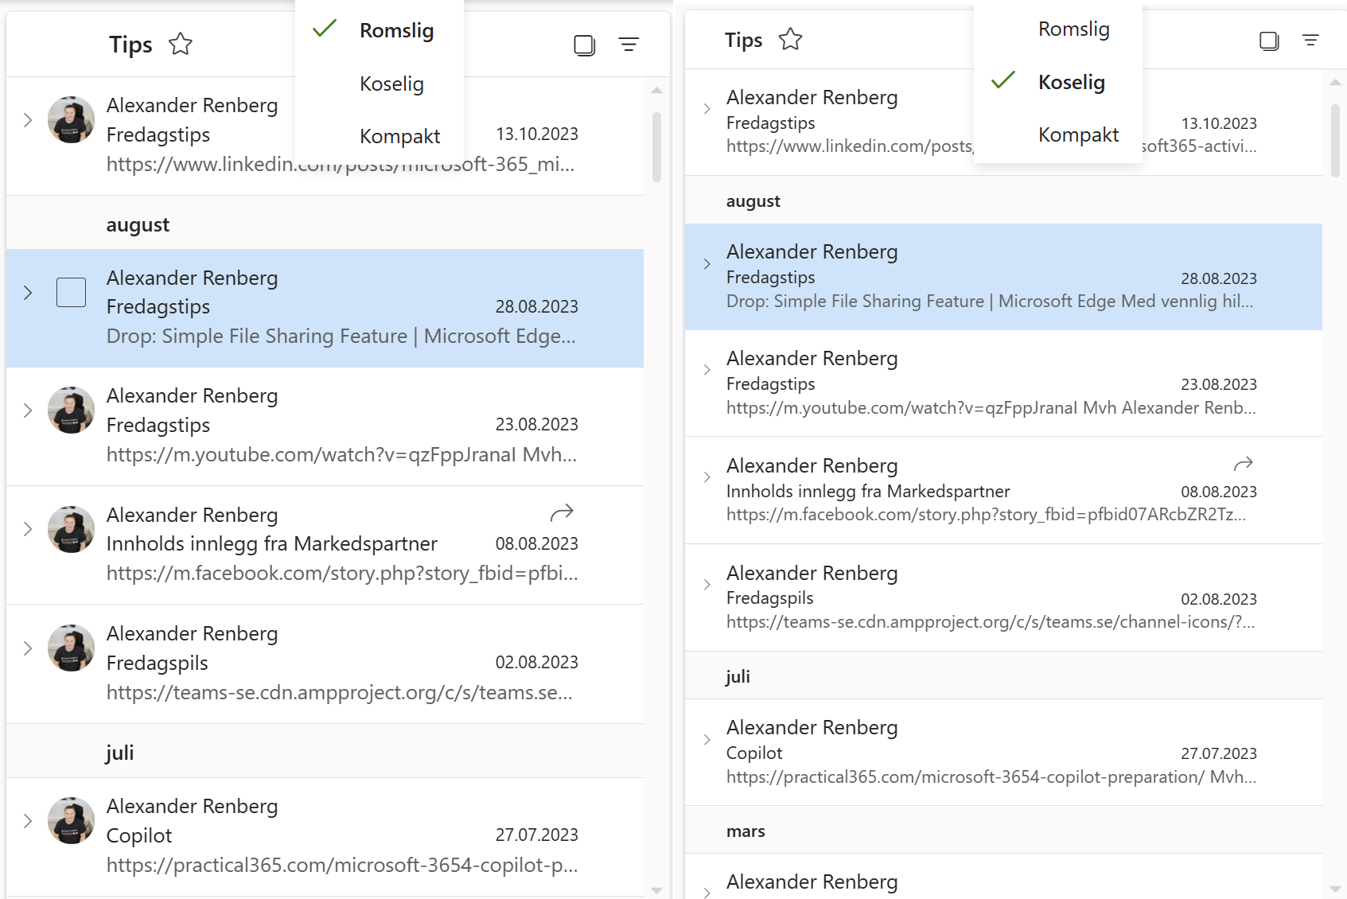This screenshot has height=899, width=1347.
Task: Click the star icon in right Tips pane
Action: (x=790, y=39)
